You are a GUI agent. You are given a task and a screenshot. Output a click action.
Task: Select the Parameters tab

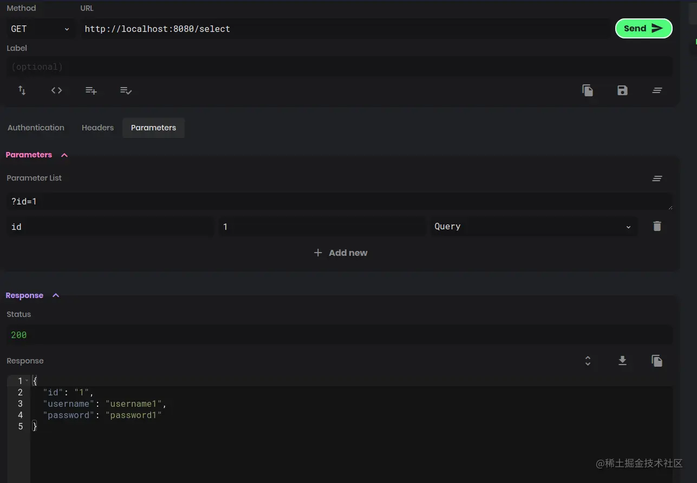153,128
